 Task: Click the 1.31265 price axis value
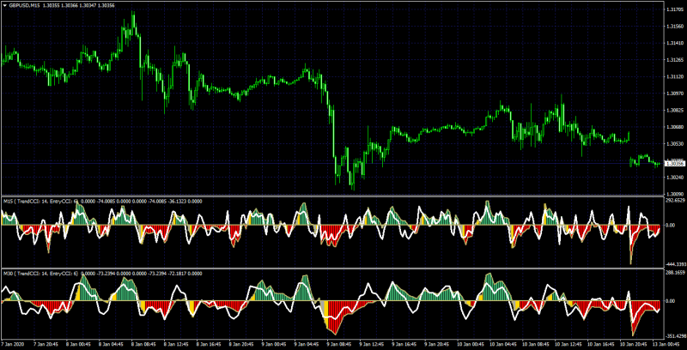[x=675, y=60]
